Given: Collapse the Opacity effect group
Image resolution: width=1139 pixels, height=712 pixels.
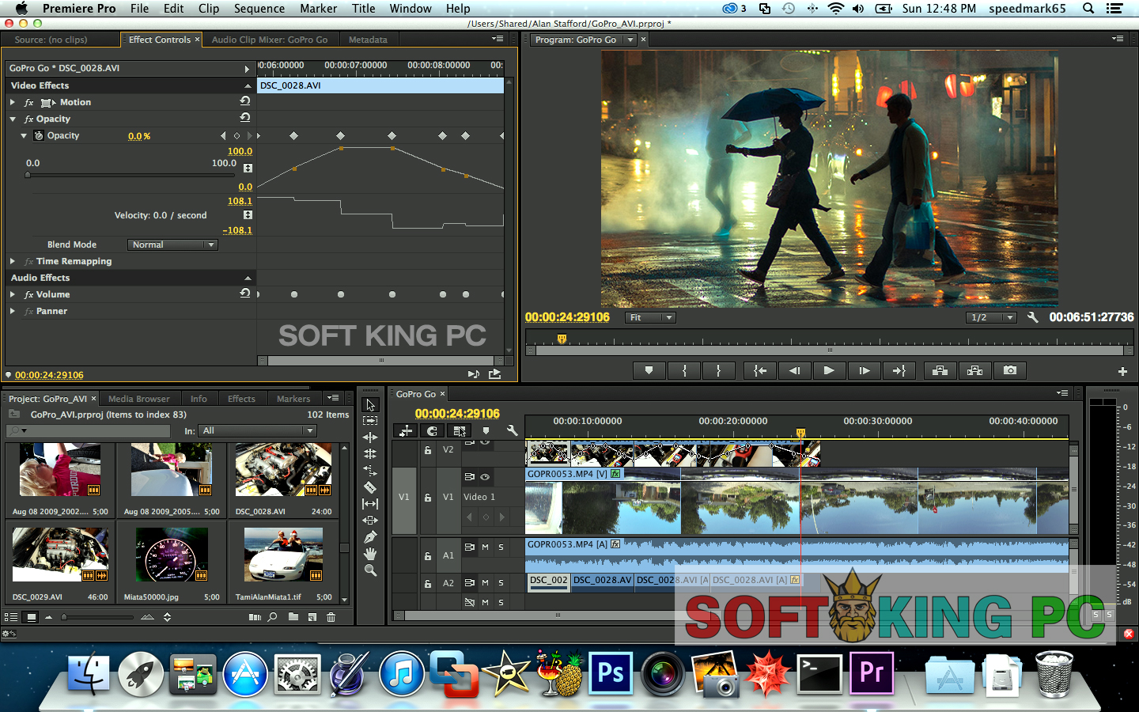Looking at the screenshot, I should point(13,119).
